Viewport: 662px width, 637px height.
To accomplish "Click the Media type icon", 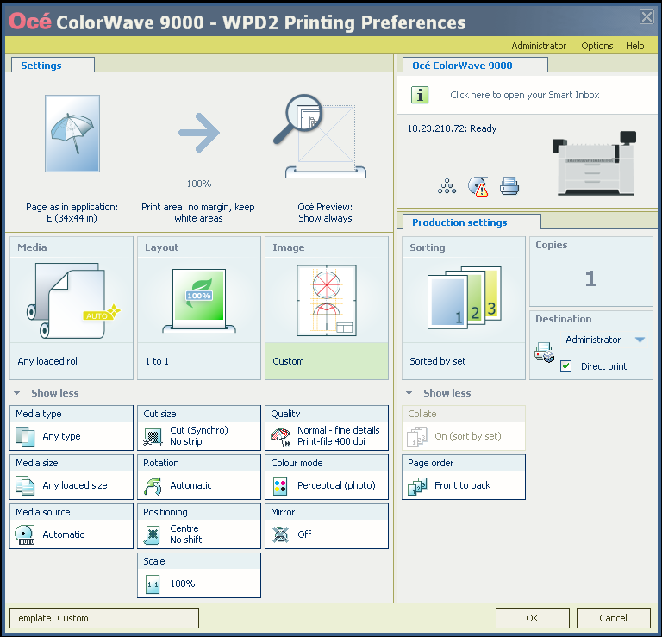I will (25, 436).
